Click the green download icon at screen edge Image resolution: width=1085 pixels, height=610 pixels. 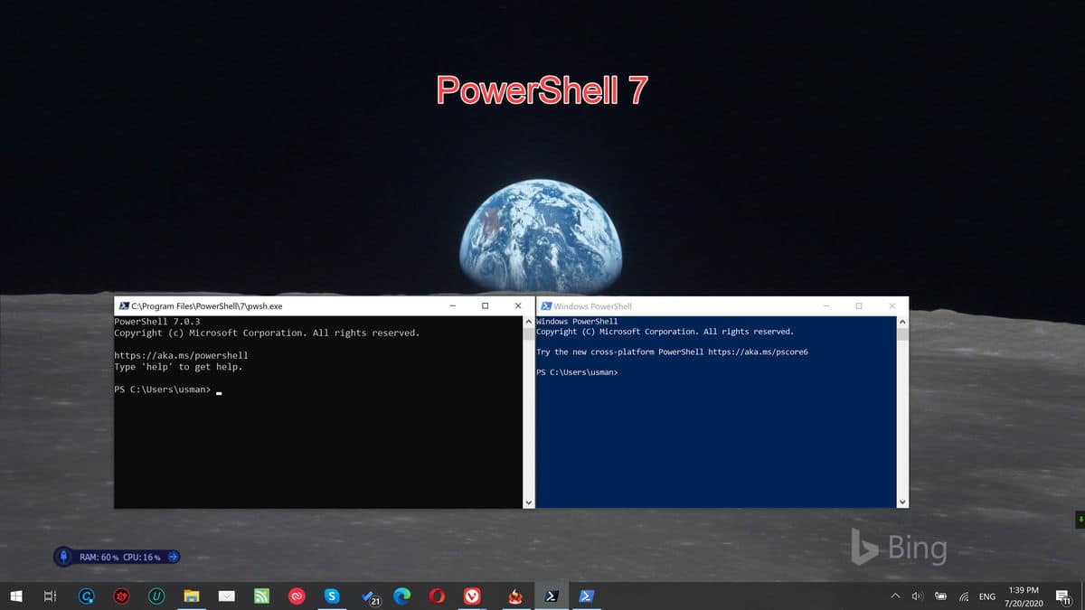click(x=1080, y=520)
